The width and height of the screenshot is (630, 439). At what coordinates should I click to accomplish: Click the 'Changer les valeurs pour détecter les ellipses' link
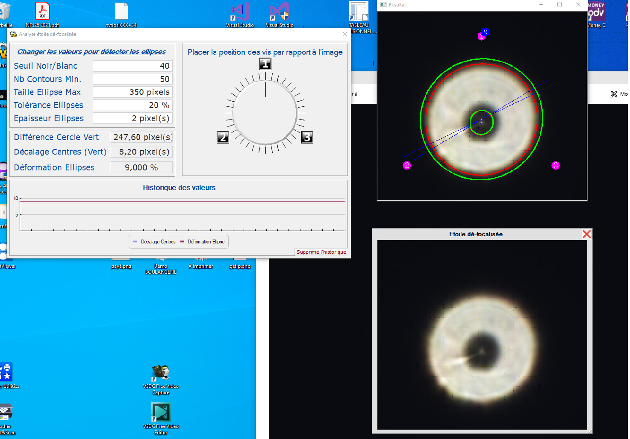pyautogui.click(x=91, y=52)
